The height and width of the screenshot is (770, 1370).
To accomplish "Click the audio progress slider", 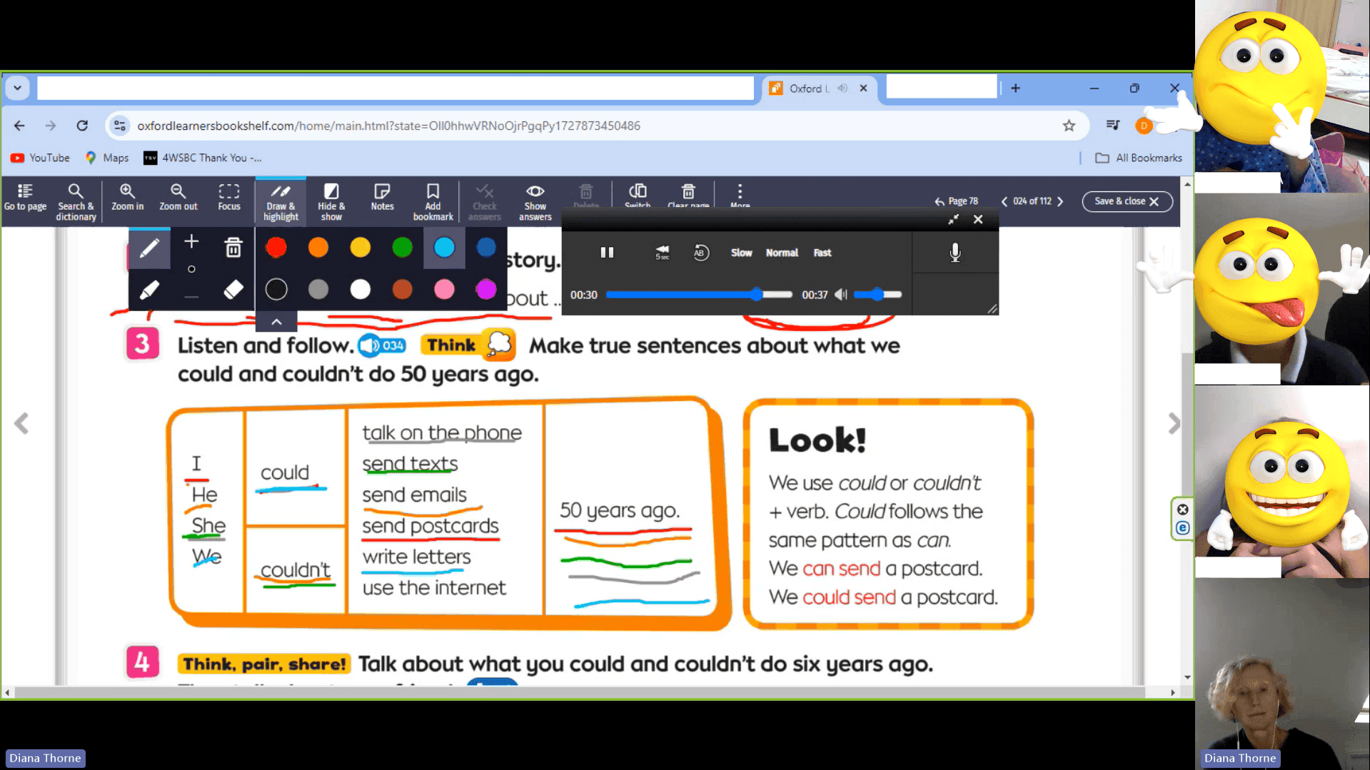I will pos(699,295).
